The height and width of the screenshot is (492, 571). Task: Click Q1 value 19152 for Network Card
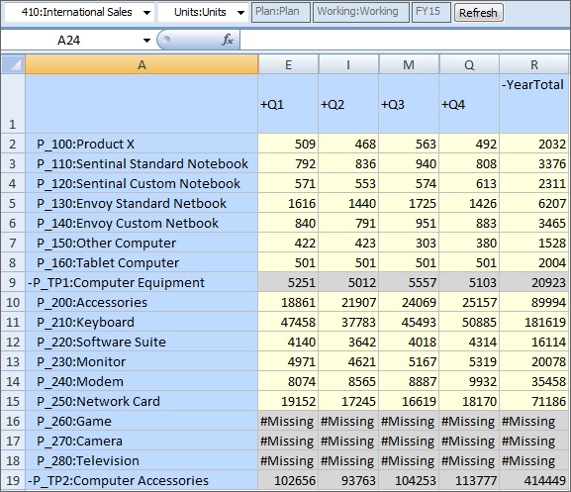click(288, 401)
